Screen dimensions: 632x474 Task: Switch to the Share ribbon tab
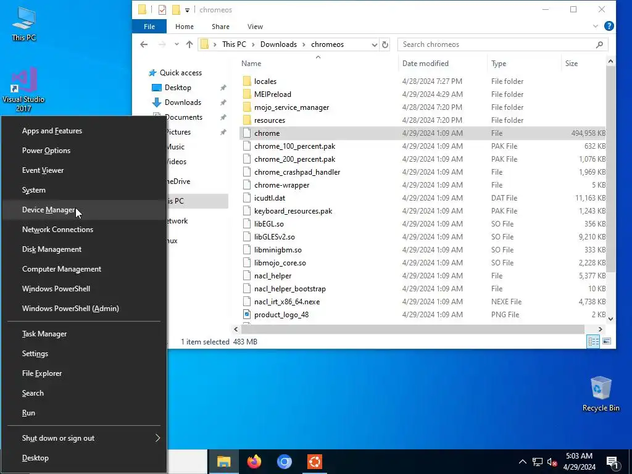point(220,27)
